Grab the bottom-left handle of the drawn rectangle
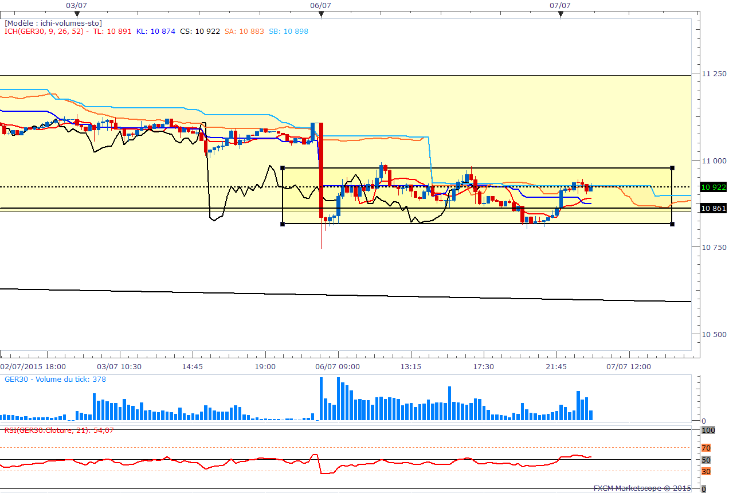The width and height of the screenshot is (733, 493). (x=283, y=224)
